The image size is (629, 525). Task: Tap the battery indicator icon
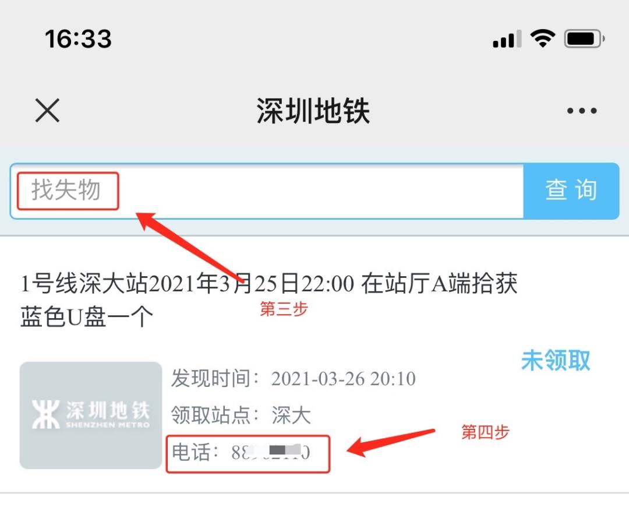tap(584, 39)
